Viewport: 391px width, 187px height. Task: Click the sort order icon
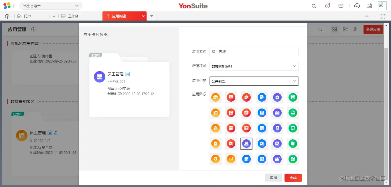(x=355, y=29)
